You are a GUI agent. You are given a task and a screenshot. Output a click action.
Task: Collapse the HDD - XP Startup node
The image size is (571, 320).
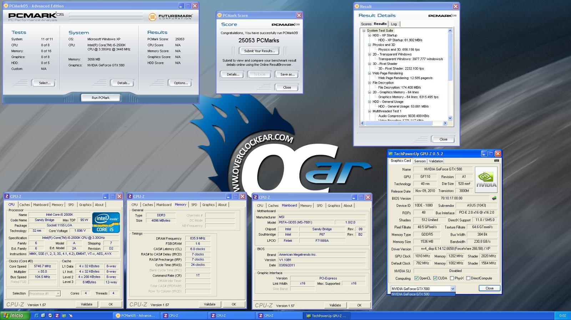(x=370, y=35)
